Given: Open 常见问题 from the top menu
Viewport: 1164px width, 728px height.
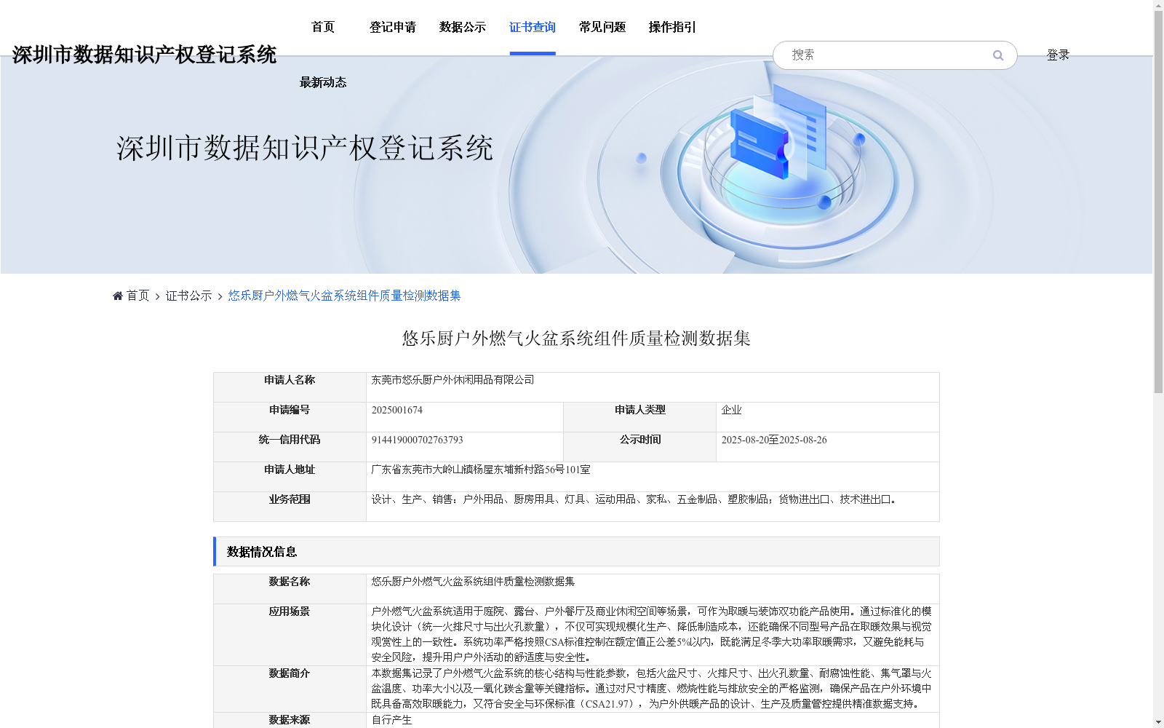Looking at the screenshot, I should click(602, 27).
